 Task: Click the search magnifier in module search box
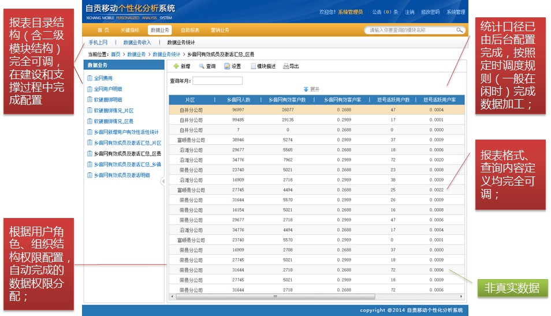[459, 30]
